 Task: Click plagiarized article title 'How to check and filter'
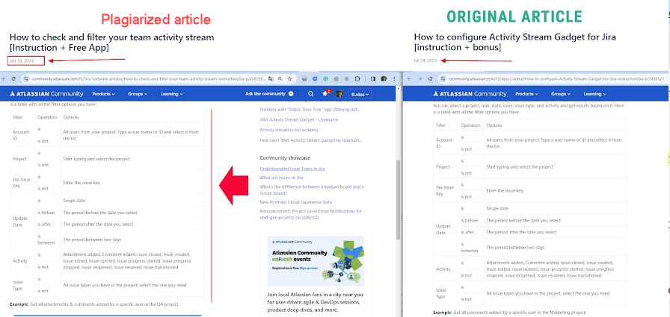(x=111, y=43)
